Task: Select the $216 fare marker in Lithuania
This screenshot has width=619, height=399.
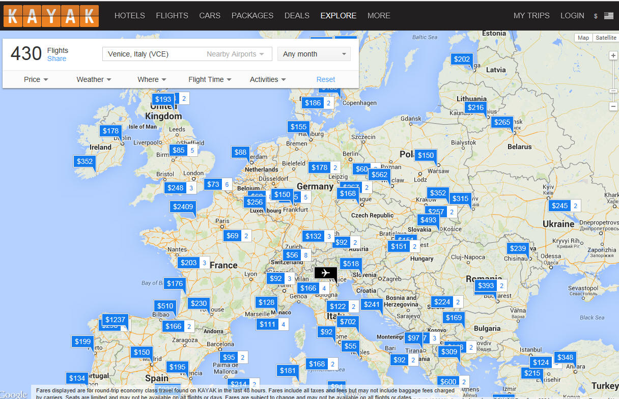Action: coord(476,107)
